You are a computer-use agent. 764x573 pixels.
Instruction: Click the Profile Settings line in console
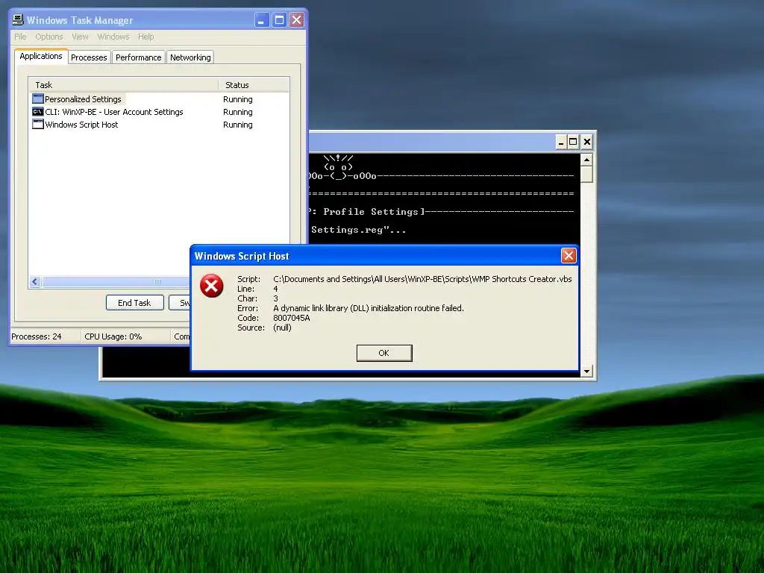tap(441, 211)
